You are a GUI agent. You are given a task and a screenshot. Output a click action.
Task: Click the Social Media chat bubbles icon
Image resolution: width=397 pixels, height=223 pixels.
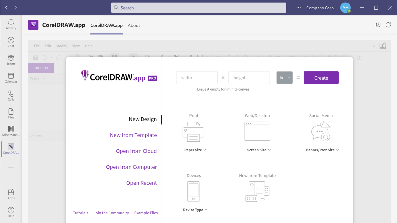pyautogui.click(x=321, y=131)
